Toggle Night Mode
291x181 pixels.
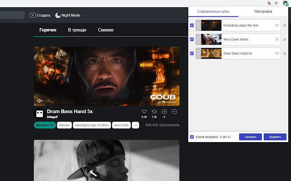point(68,15)
